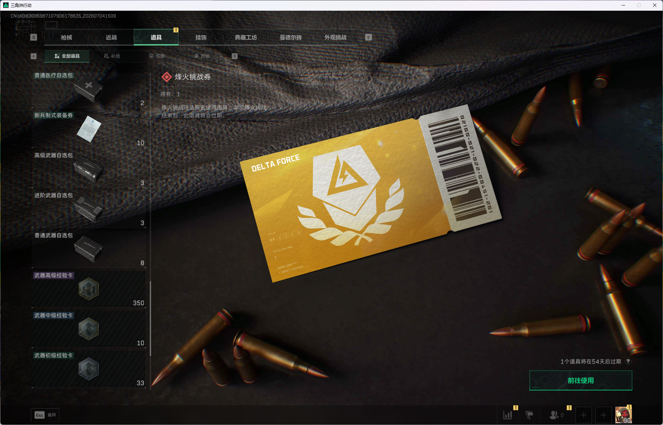The height and width of the screenshot is (425, 663).
Task: Click the E next-tab key icon
Action: pyautogui.click(x=368, y=37)
